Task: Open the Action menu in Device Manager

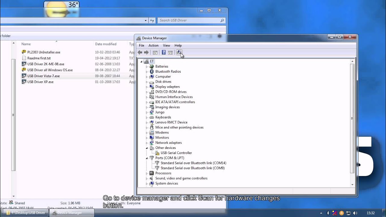Action: coord(153,46)
